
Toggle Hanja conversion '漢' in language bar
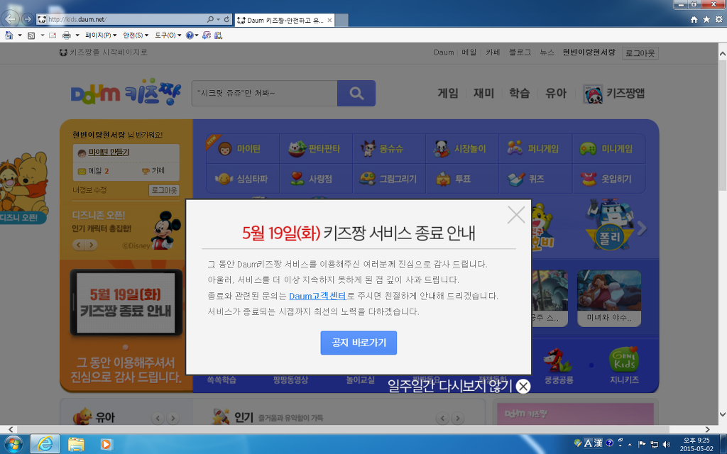[x=598, y=444]
